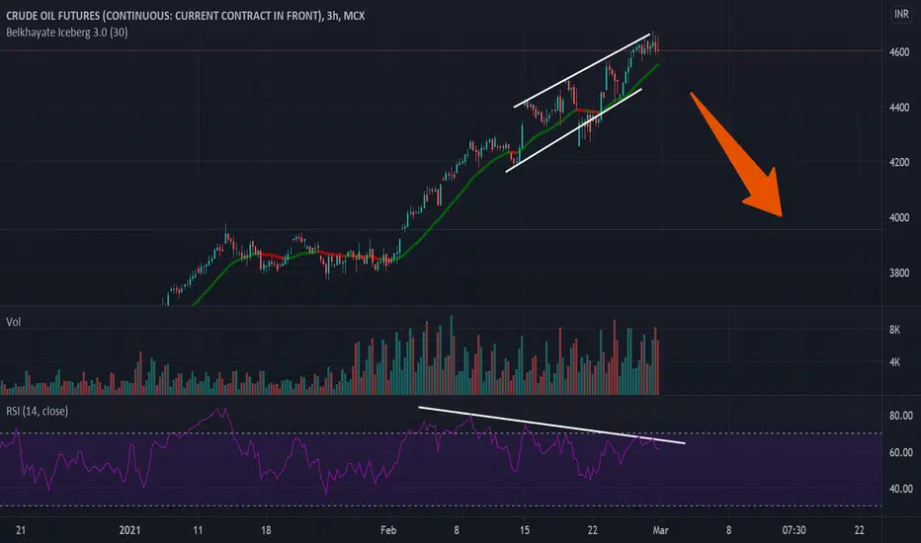Click the 18 date label on the time axis
The image size is (921, 543).
[x=266, y=530]
